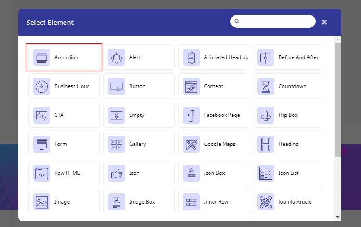The height and width of the screenshot is (227, 361).
Task: Select the Accordion element icon
Action: coord(42,57)
